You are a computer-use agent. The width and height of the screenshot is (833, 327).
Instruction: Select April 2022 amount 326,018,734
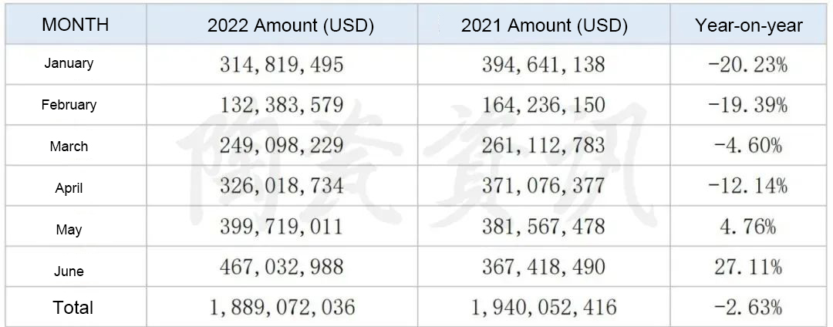(x=282, y=187)
